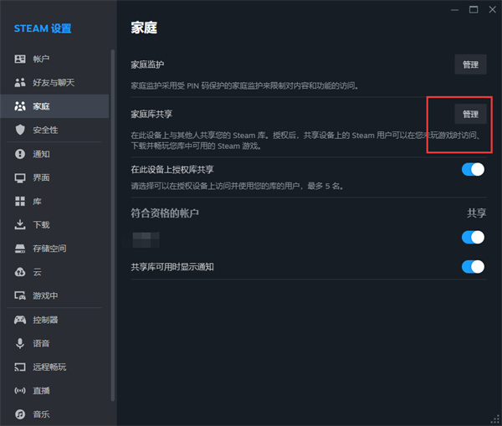Open the 库 settings page
This screenshot has width=502, height=426.
(54, 202)
